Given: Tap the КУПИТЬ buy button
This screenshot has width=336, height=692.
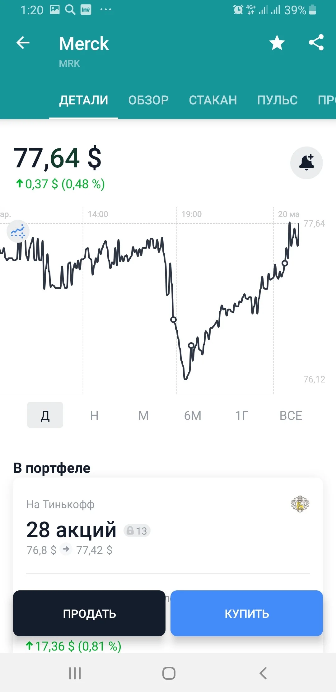Looking at the screenshot, I should point(247,613).
